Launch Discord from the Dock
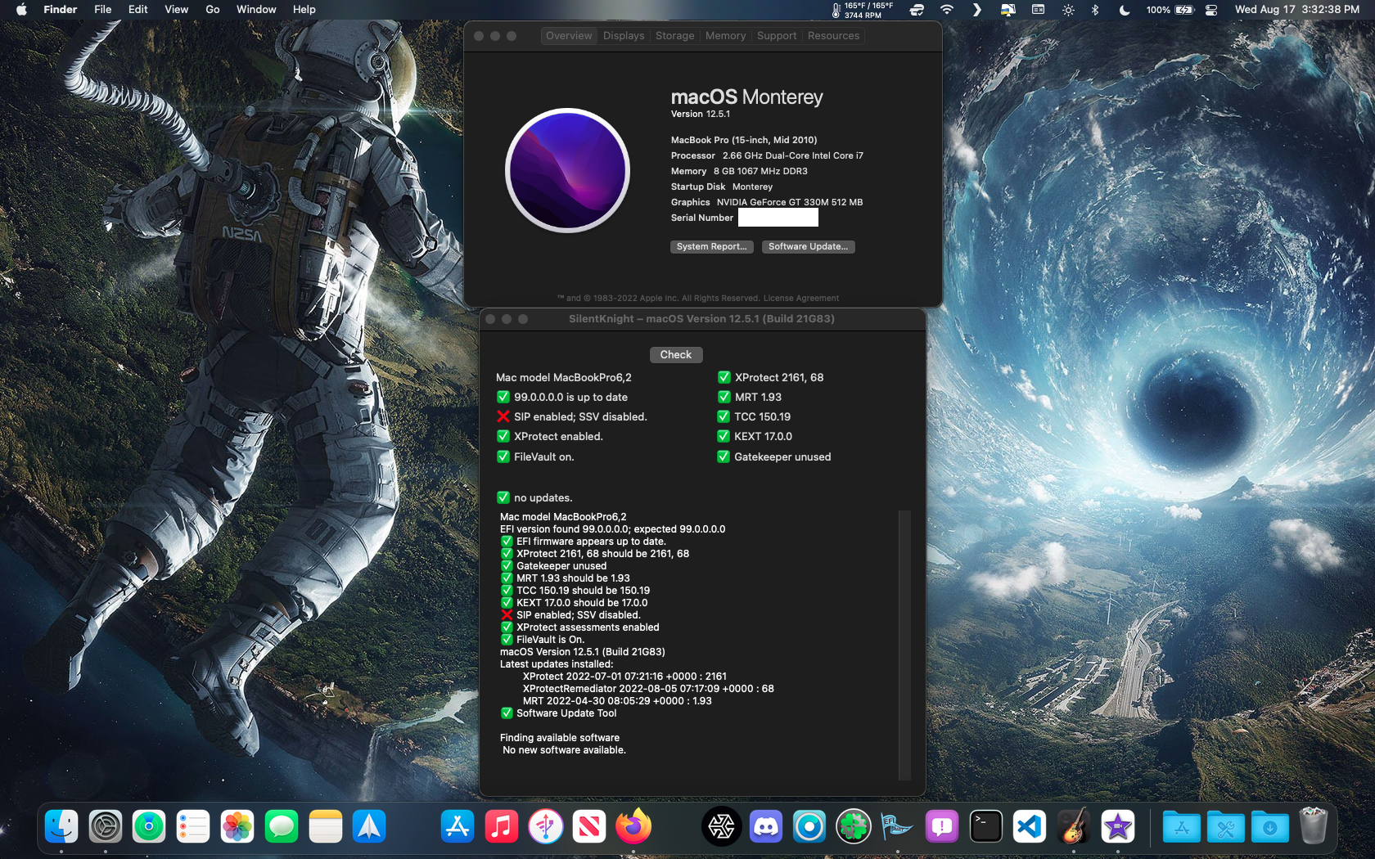The image size is (1375, 859). [x=765, y=827]
